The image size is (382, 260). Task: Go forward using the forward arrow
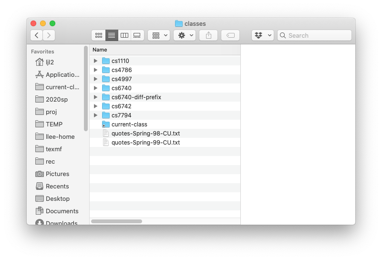coord(49,35)
